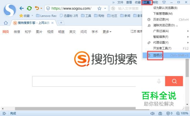Image resolution: width=190 pixels, height=116 pixels.
Task: Click the 学术 search category
Action: click(x=95, y=32)
